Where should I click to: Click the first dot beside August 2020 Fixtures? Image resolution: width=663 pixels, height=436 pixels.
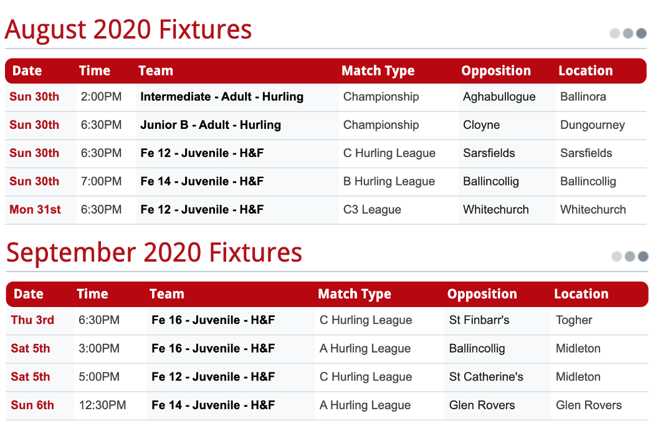(x=615, y=34)
